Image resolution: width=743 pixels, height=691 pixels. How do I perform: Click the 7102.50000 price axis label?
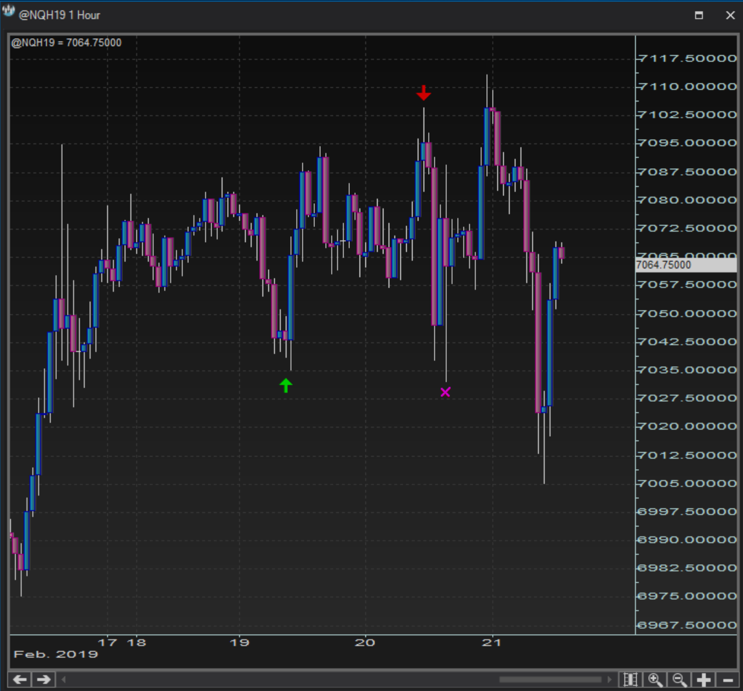point(687,115)
